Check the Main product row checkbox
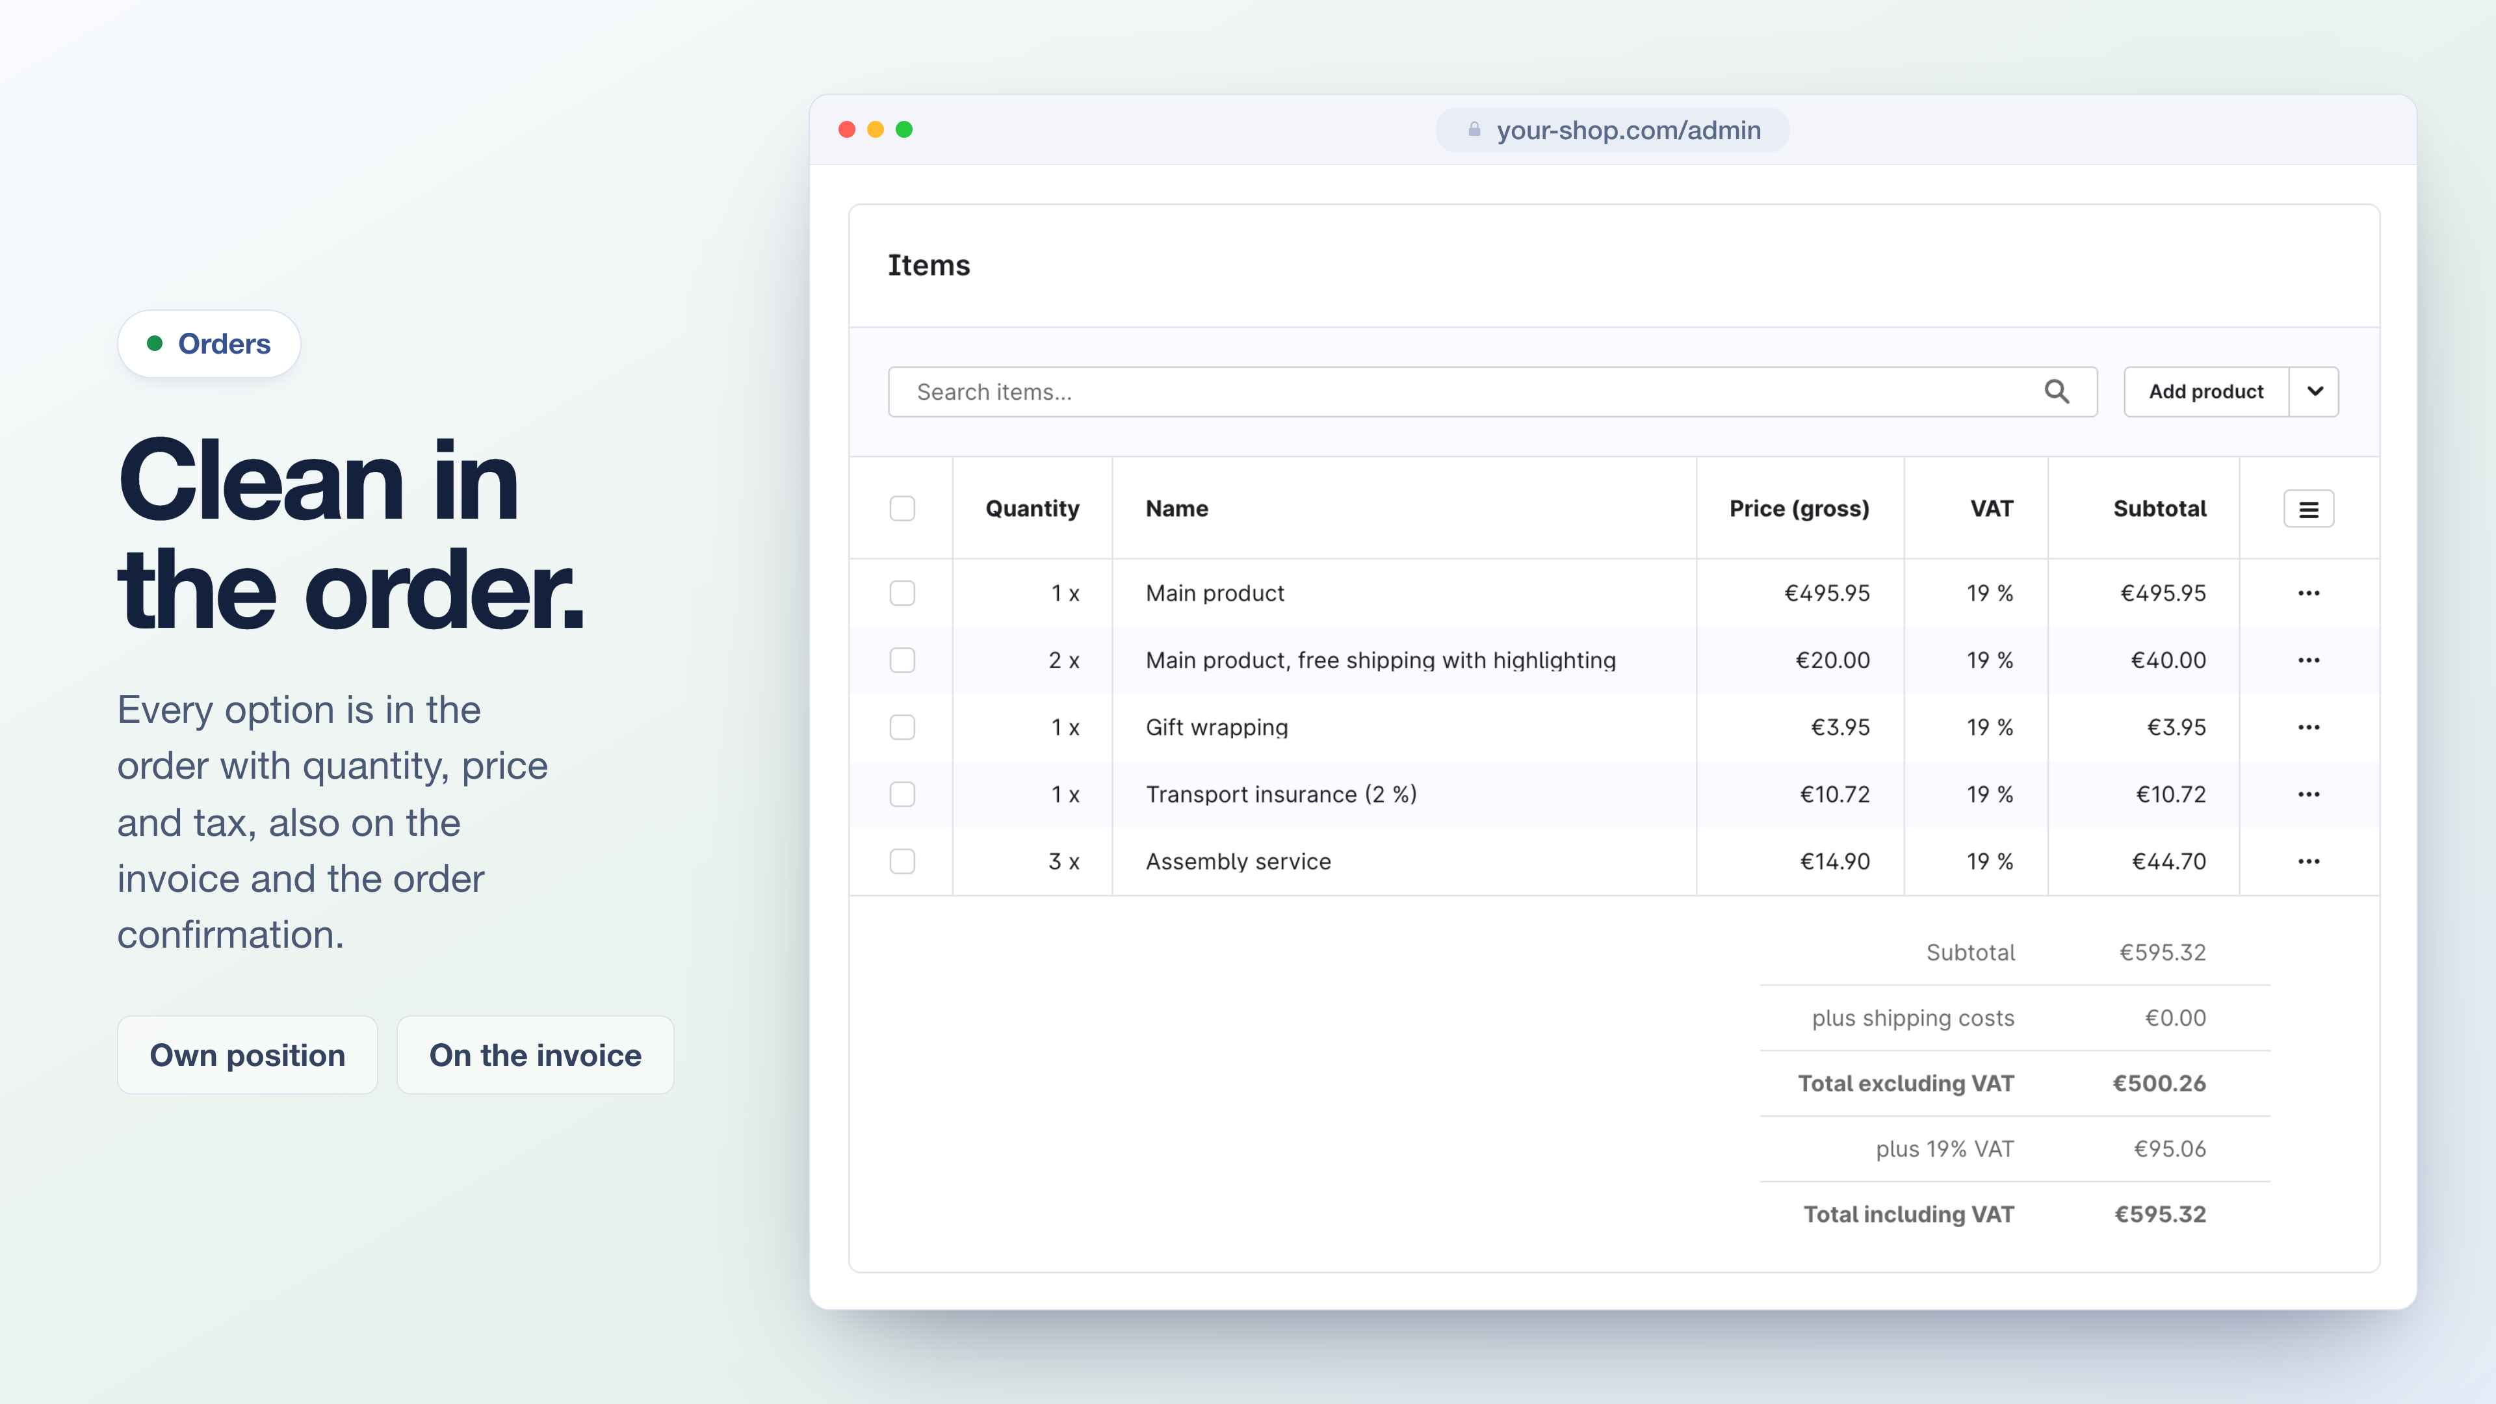Screen dimensions: 2496x1404 point(902,593)
